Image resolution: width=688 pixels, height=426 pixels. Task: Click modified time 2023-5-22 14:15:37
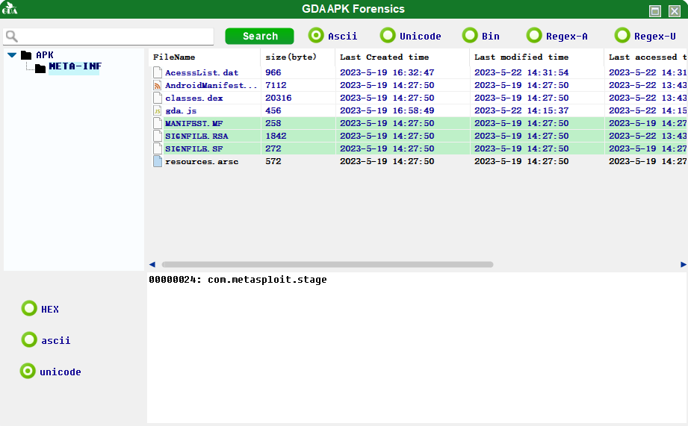pos(521,110)
